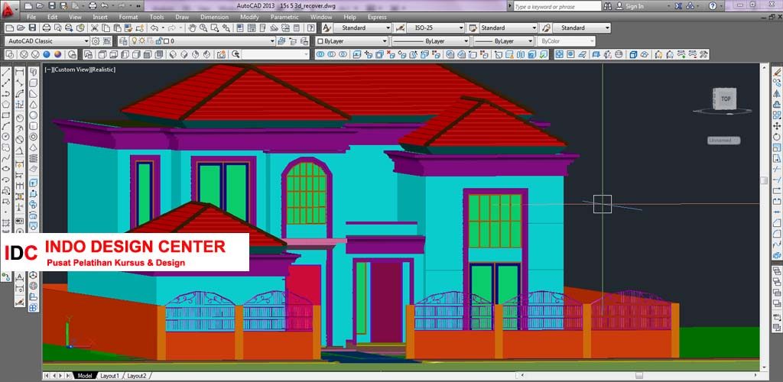This screenshot has width=783, height=382.
Task: Open the Format menu
Action: click(128, 17)
